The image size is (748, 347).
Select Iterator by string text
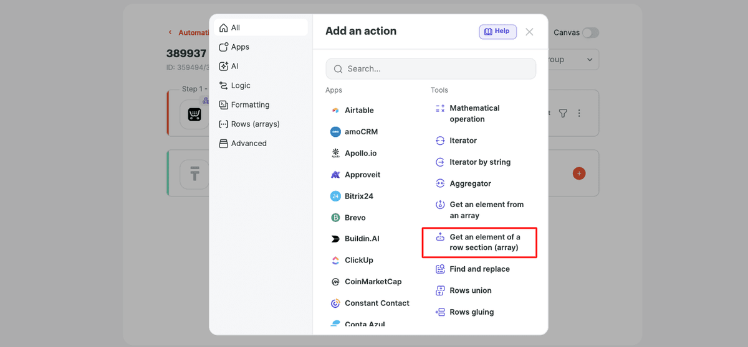tap(480, 162)
